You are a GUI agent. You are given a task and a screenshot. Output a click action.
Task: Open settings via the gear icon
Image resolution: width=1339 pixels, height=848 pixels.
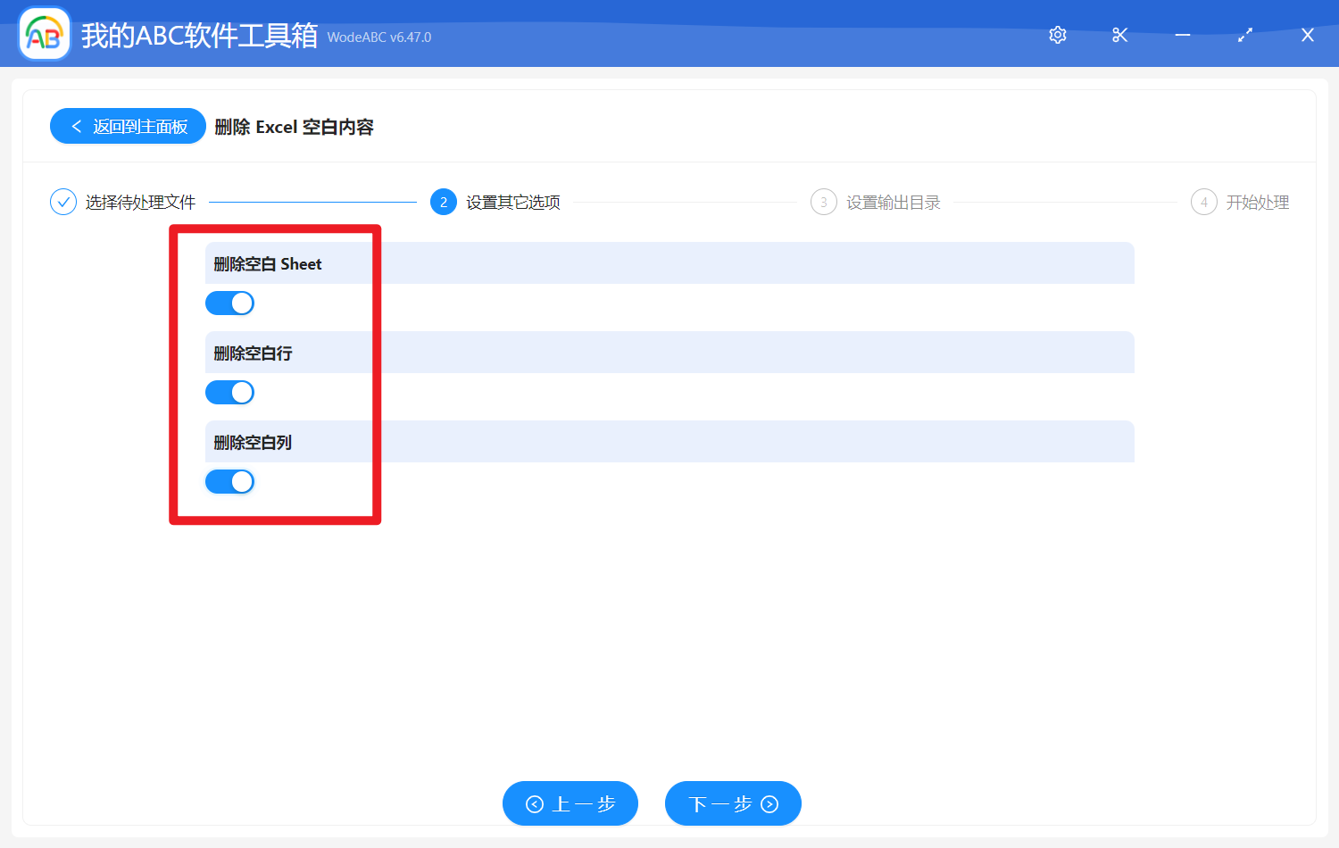coord(1057,35)
